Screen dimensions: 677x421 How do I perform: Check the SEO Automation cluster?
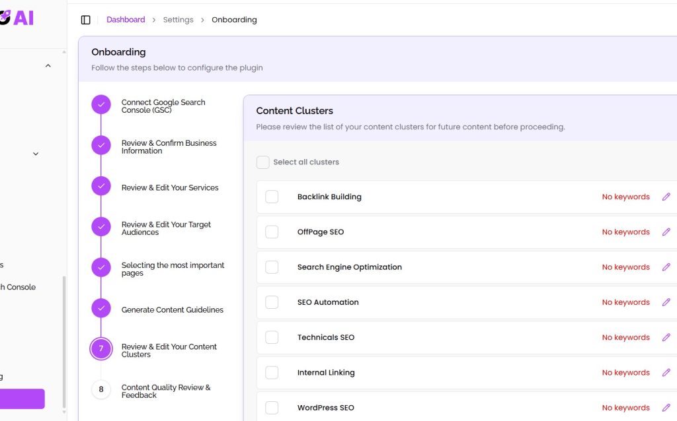point(272,302)
